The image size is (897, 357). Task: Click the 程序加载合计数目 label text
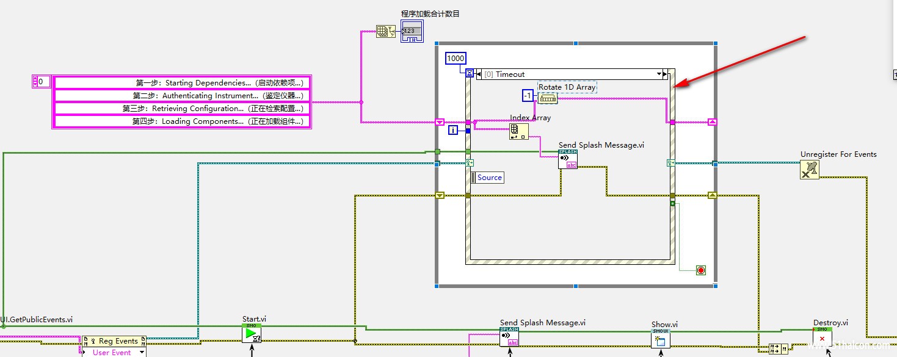[x=430, y=13]
